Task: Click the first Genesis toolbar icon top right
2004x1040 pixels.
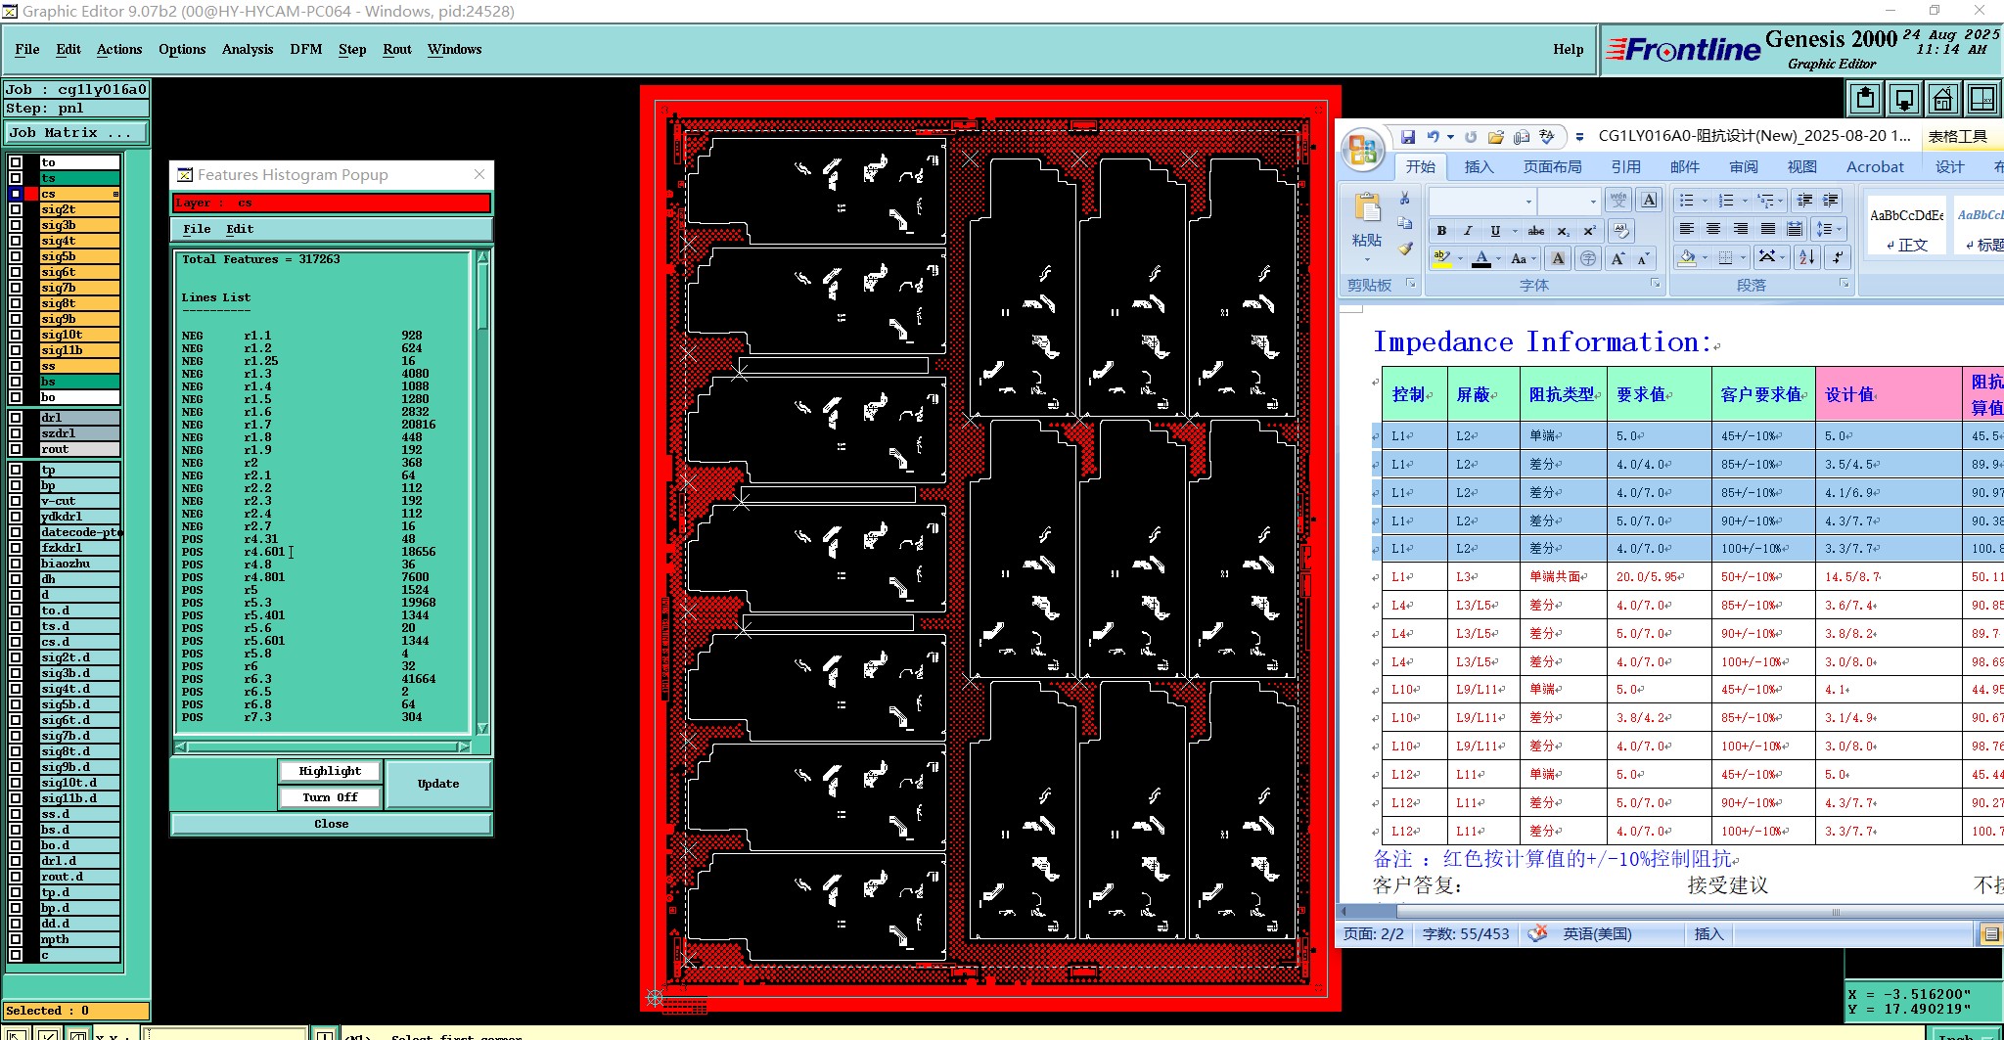Action: pos(1866,99)
